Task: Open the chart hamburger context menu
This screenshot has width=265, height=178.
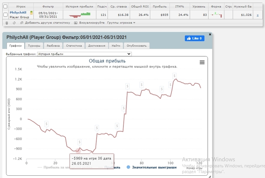Action: 202,62
